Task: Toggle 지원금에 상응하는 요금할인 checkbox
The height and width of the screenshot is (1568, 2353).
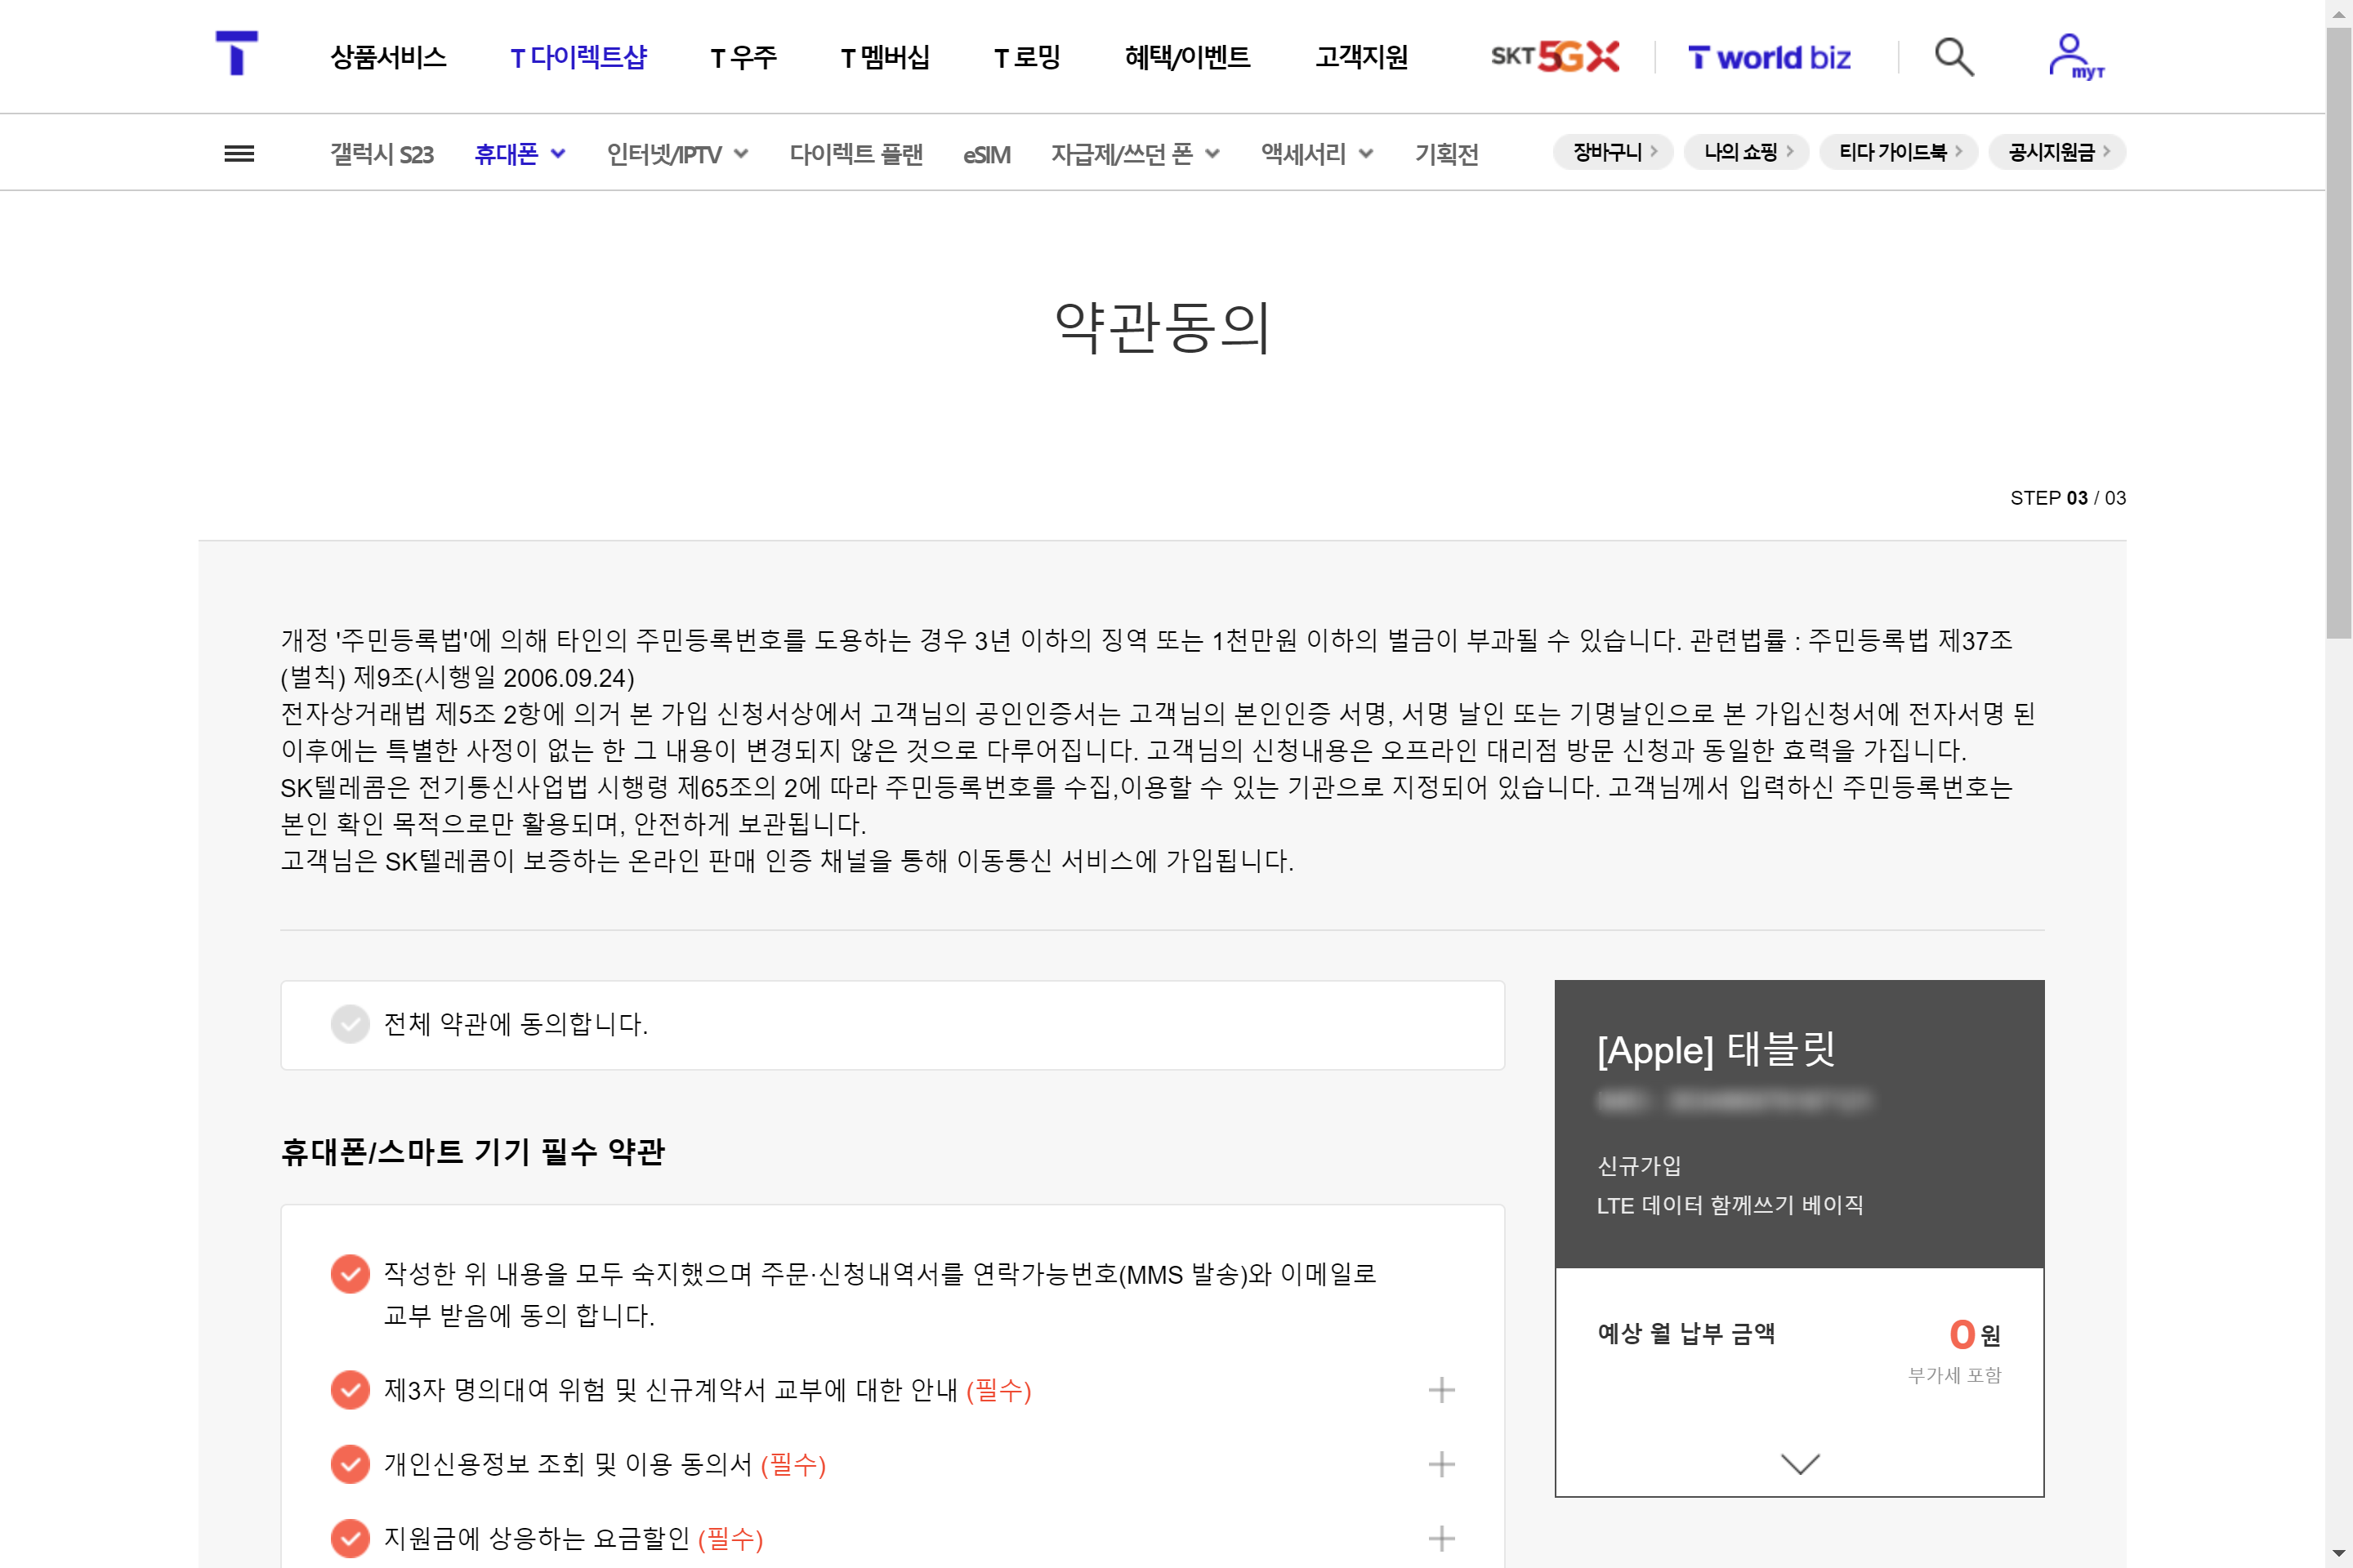Action: (x=350, y=1539)
